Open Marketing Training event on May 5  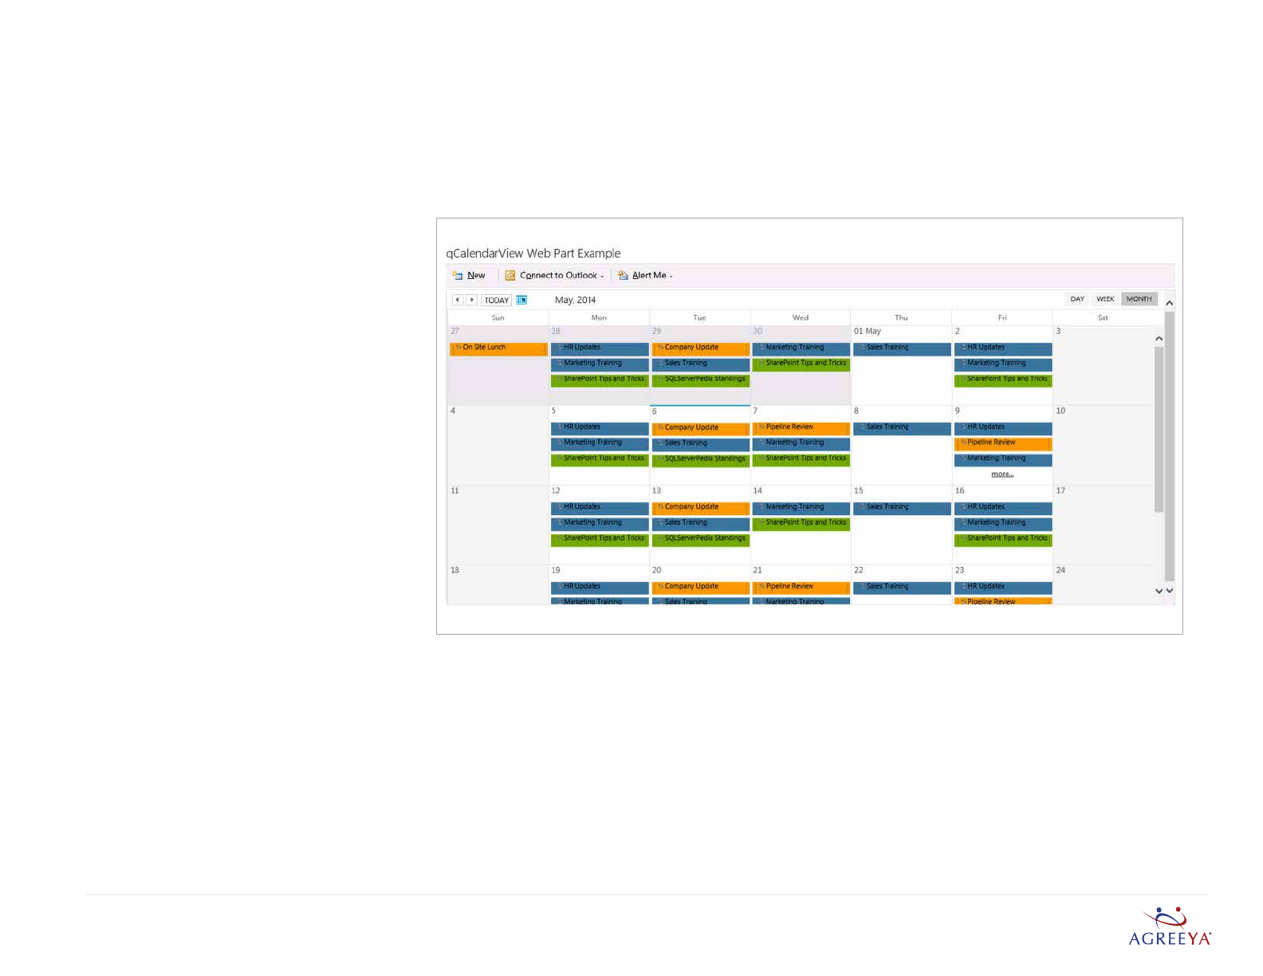click(600, 444)
